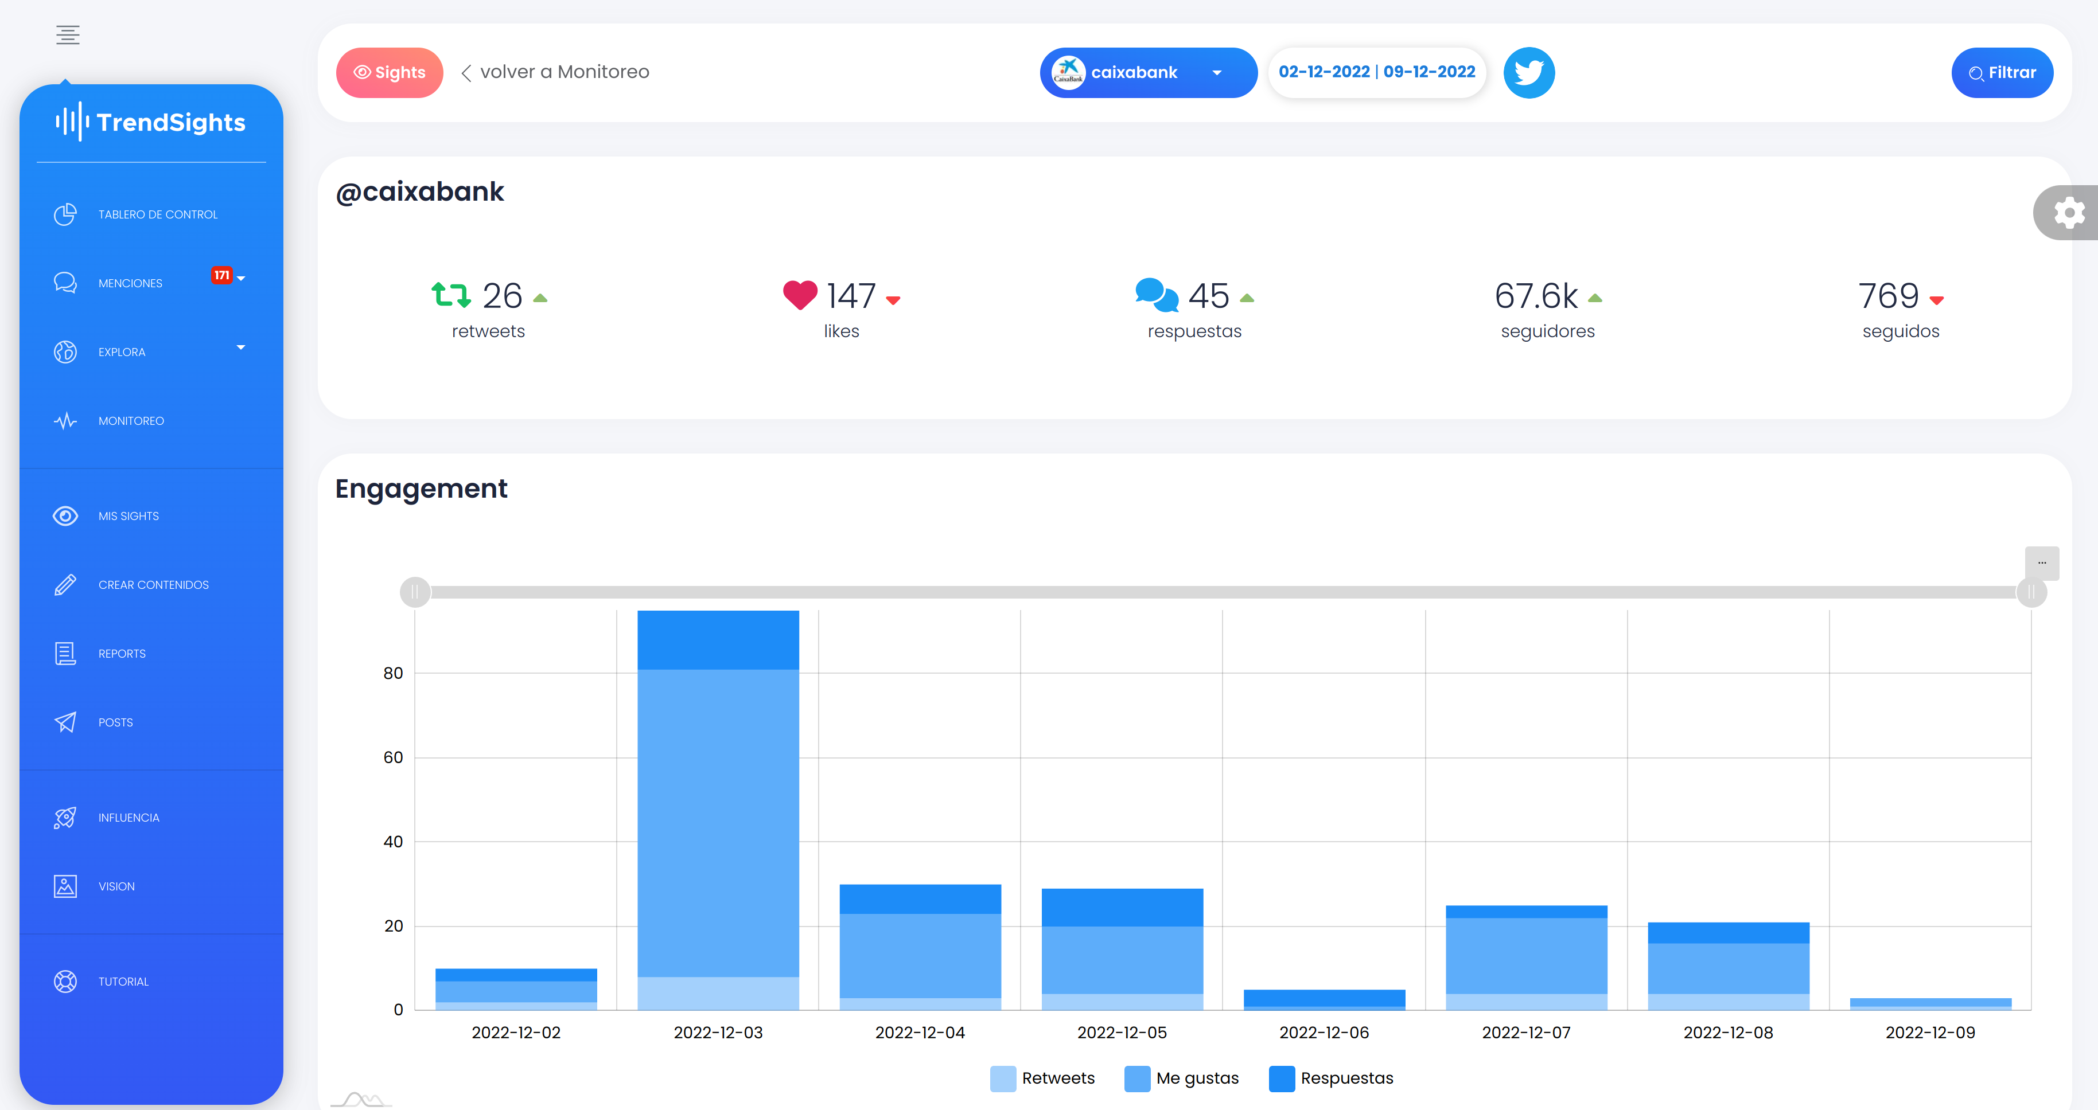Image resolution: width=2098 pixels, height=1110 pixels.
Task: Click Menciones speech bubble icon
Action: [65, 283]
